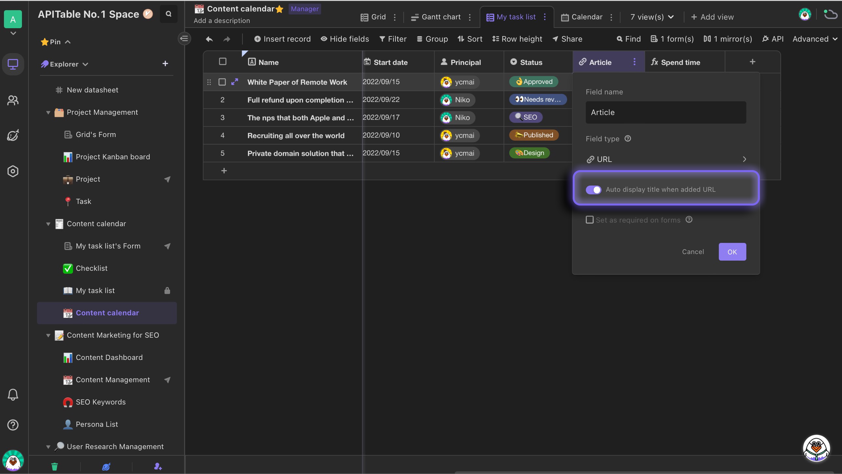Click the Article field name input
842x474 pixels.
coord(666,112)
